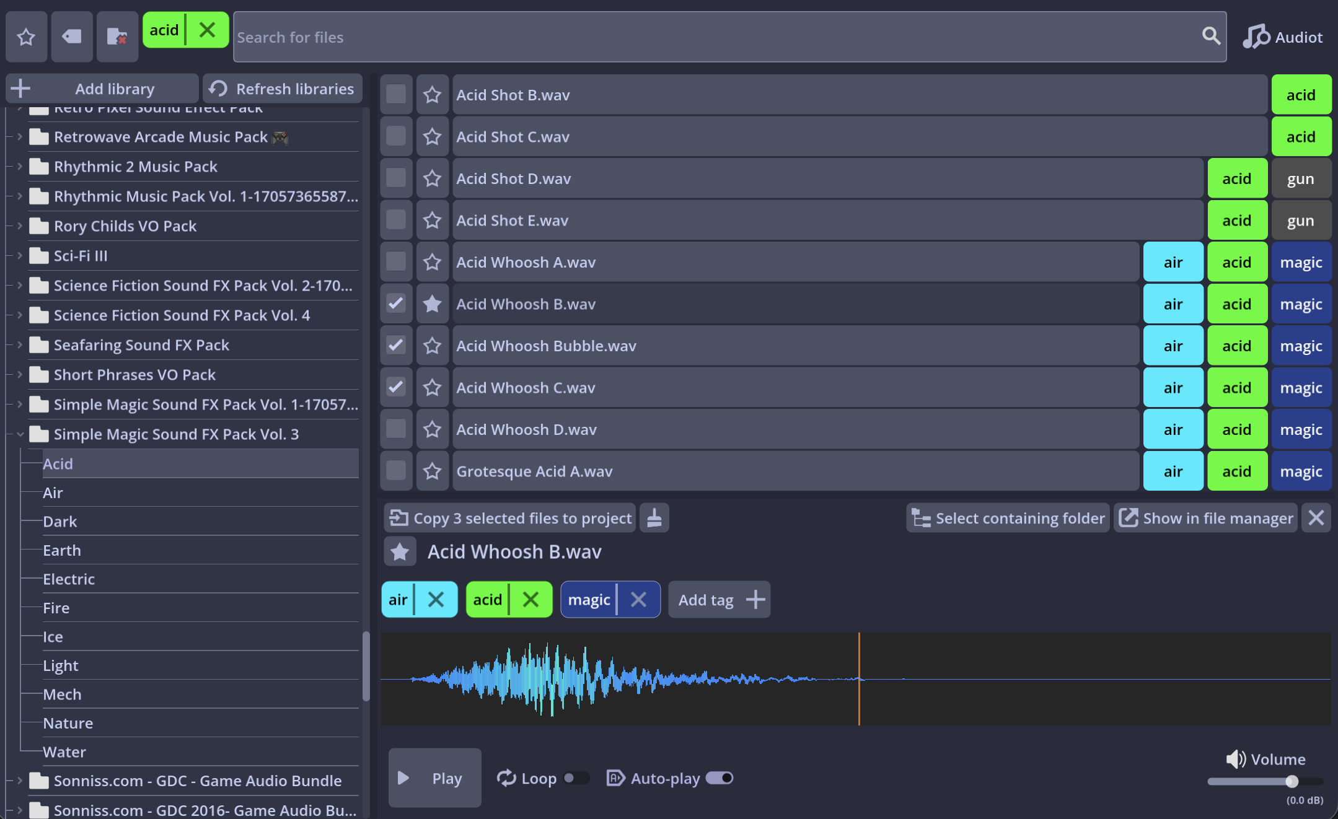Uncheck the Acid Whoosh Bubble.wav checkbox

tap(396, 345)
